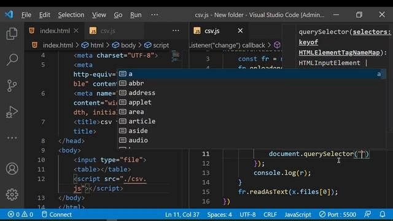Change end of line sequence CRLF
The image size is (393, 221).
[x=270, y=214]
